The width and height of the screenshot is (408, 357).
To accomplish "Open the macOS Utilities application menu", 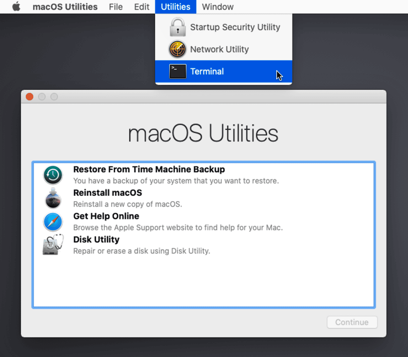I will click(65, 7).
